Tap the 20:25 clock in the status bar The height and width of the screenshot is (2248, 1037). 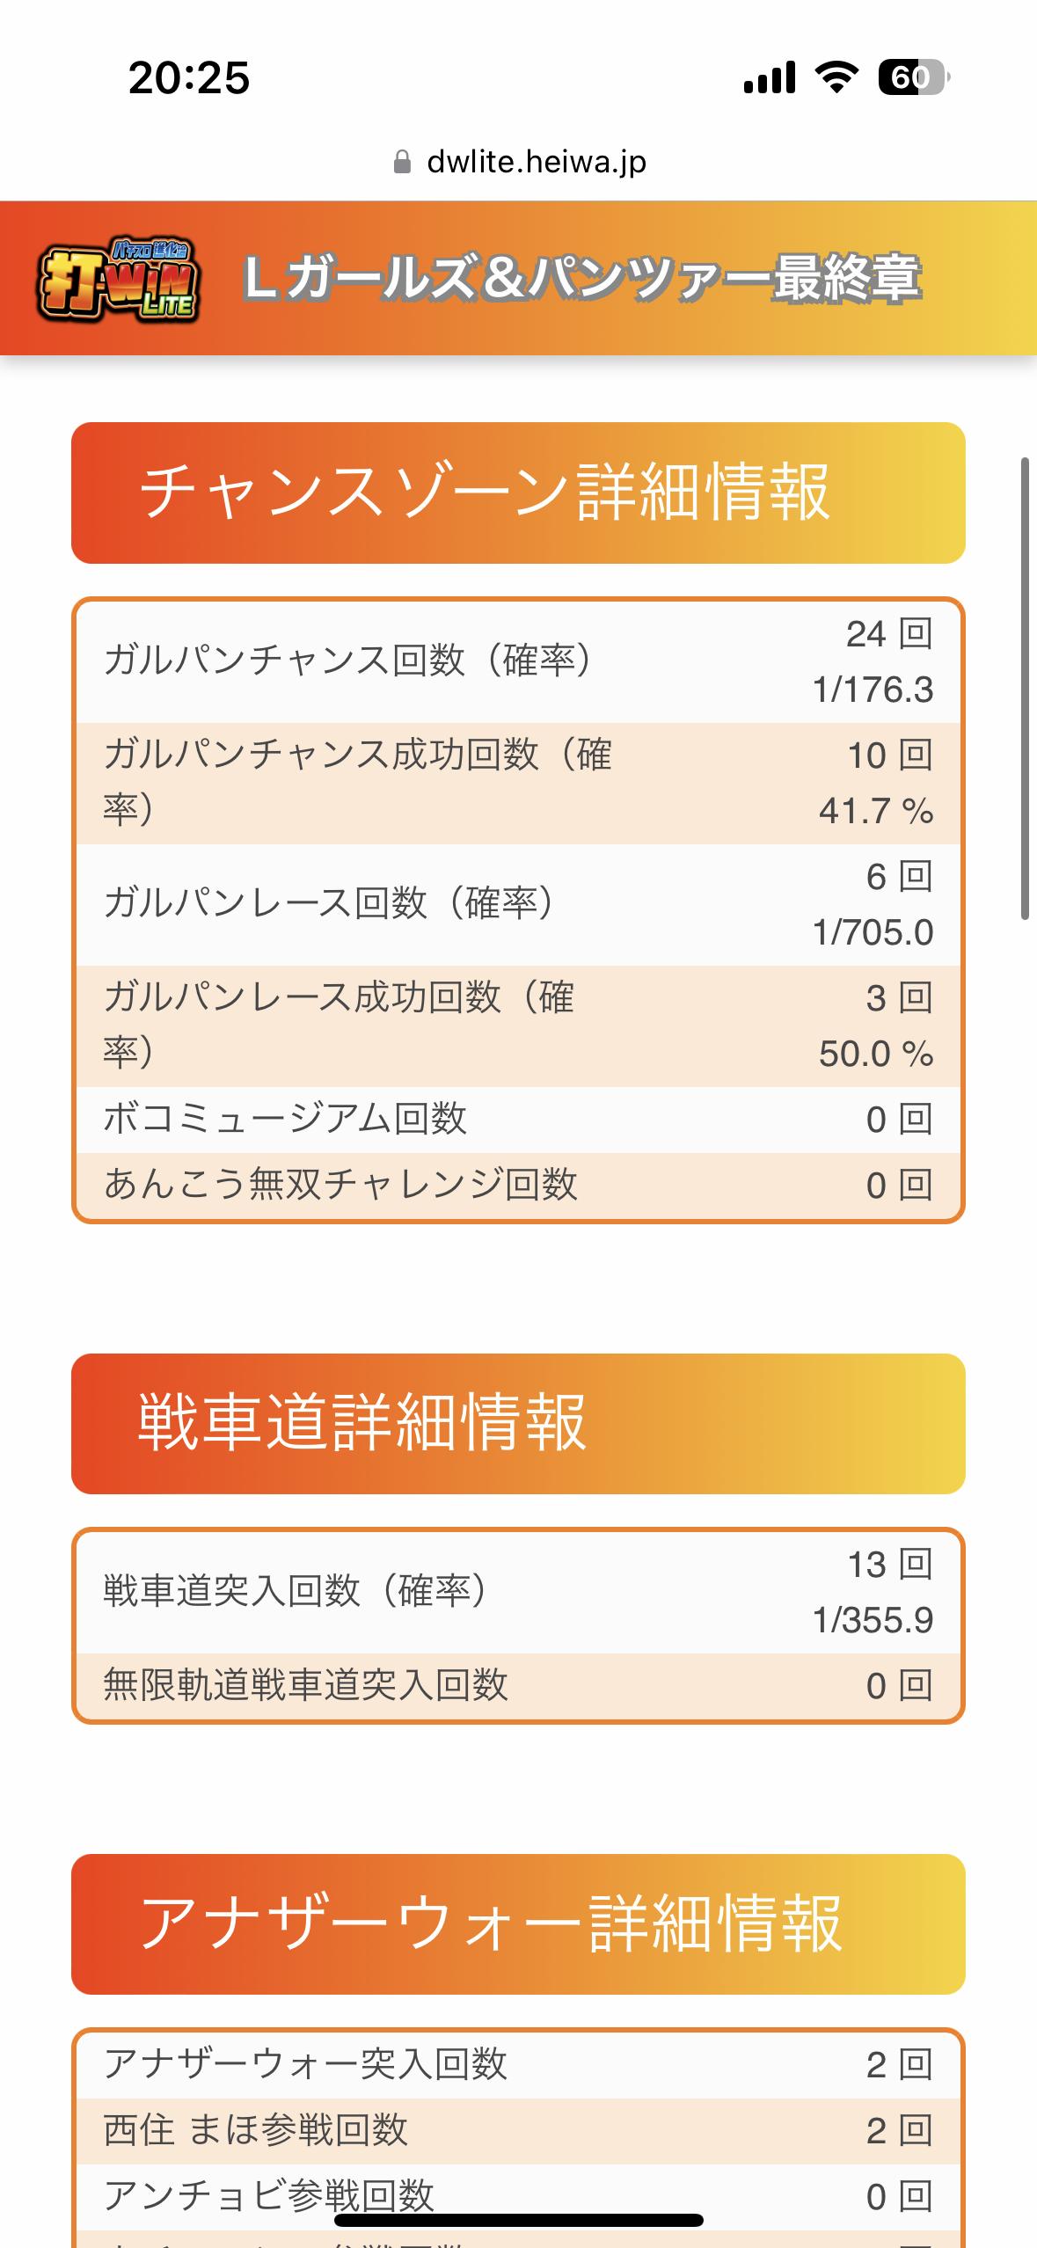tap(189, 77)
